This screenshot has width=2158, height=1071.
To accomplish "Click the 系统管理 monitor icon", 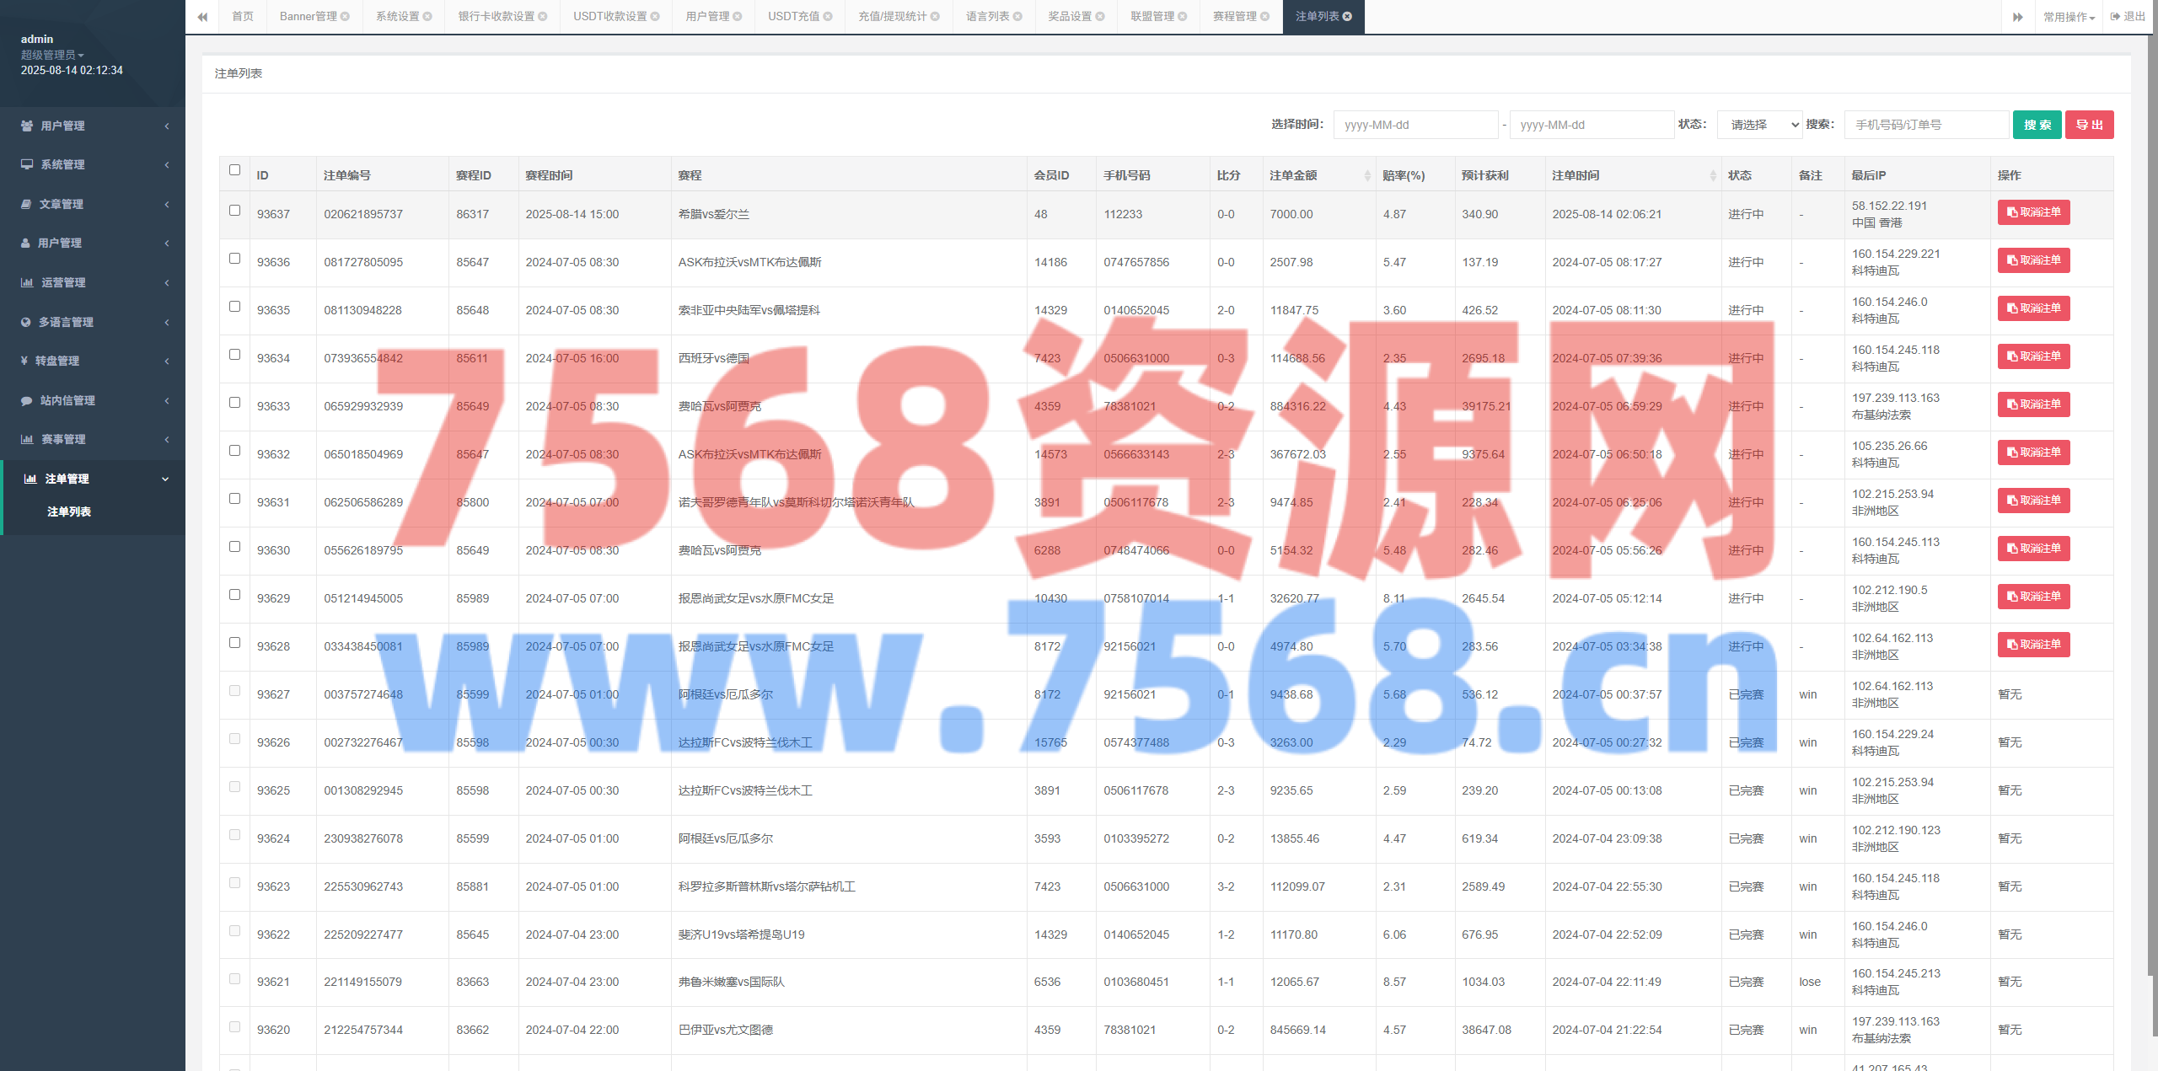I will tap(27, 164).
